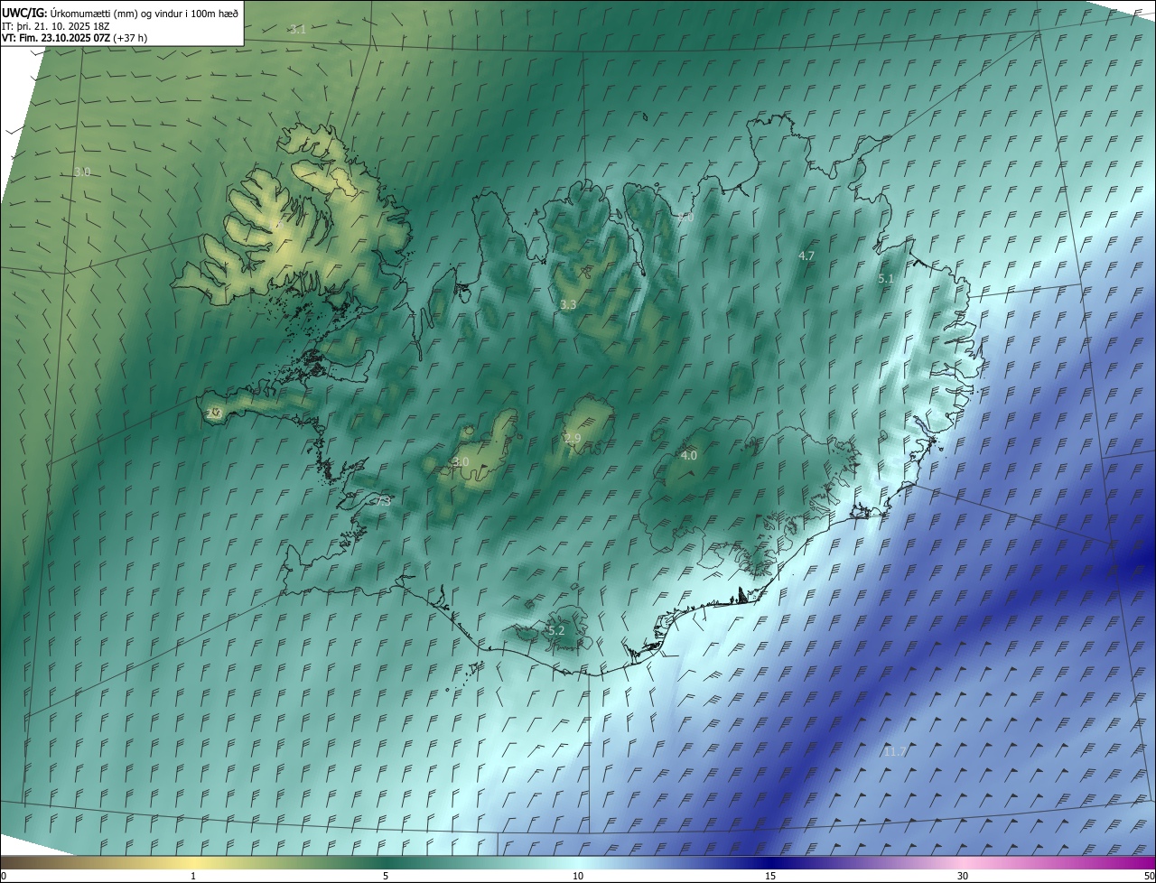This screenshot has width=1156, height=883.
Task: Click the colorbar tick label 15
Action: [x=770, y=876]
